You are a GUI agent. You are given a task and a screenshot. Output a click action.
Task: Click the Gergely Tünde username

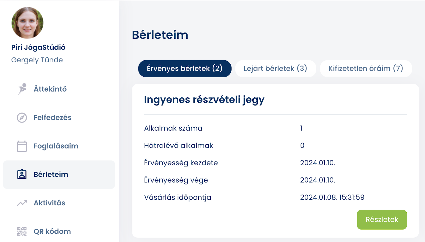point(37,60)
